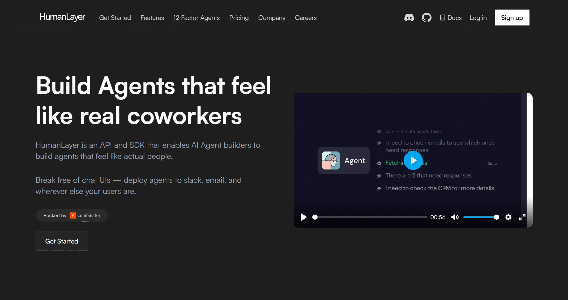
Task: Click the video progress seek bar
Action: (x=371, y=217)
